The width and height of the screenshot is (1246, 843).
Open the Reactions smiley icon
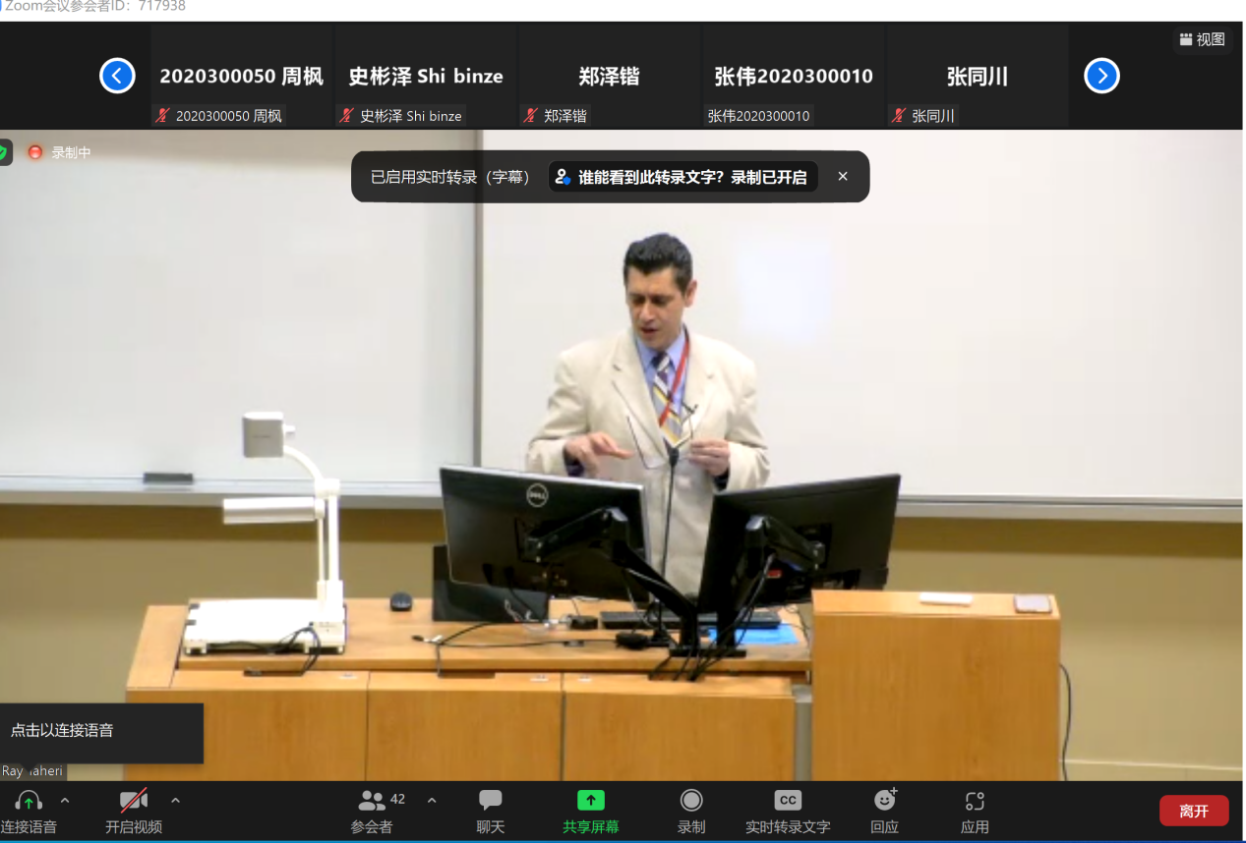[885, 801]
